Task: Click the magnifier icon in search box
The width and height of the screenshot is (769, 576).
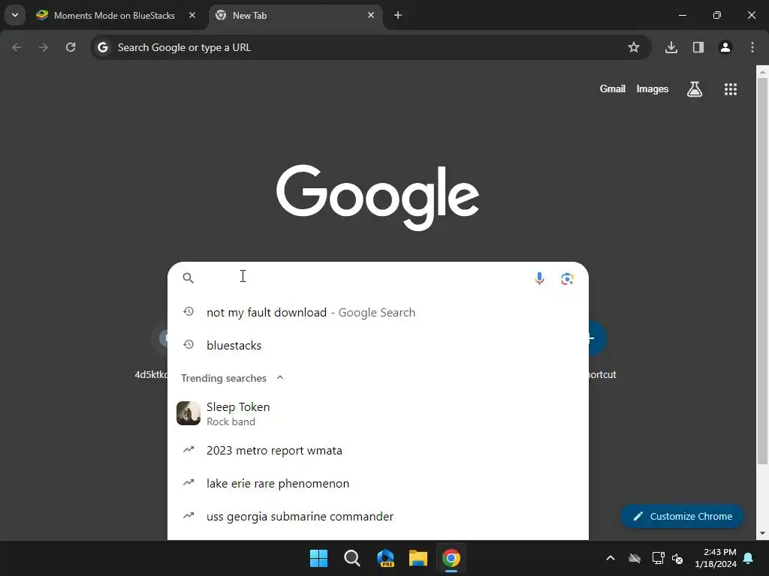Action: [188, 278]
